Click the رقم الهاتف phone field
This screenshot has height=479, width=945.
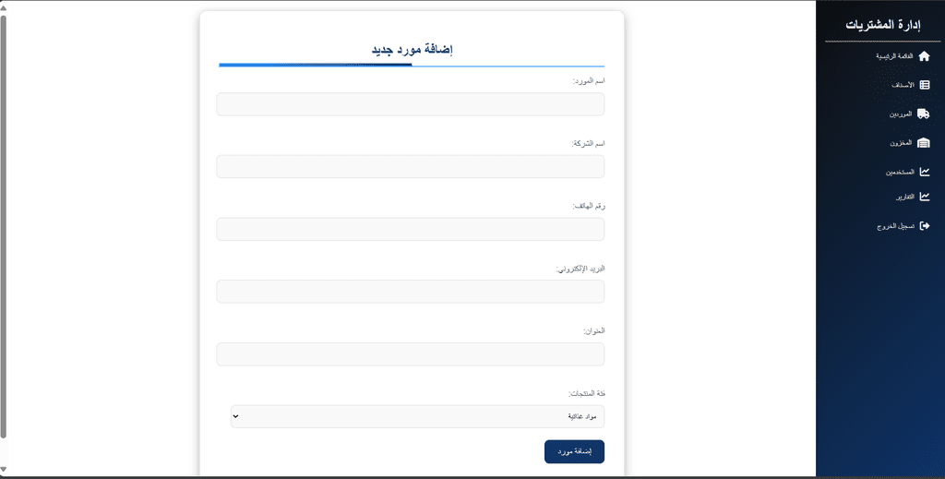pos(411,229)
